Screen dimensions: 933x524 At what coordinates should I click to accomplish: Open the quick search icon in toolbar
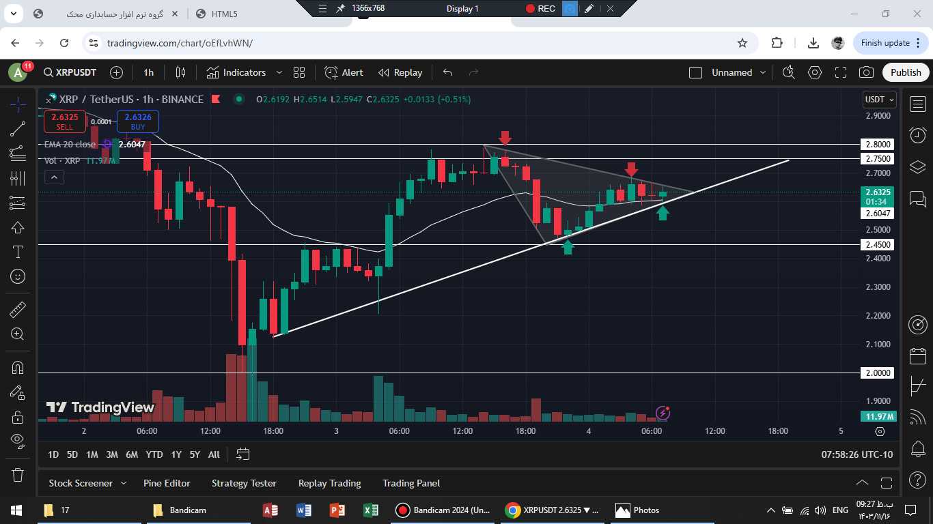point(789,72)
